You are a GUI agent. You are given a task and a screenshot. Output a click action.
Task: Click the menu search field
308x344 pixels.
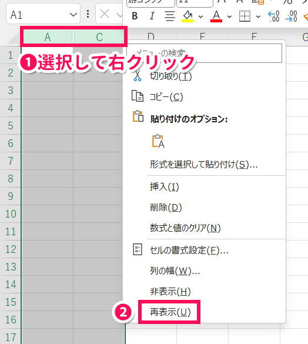click(x=204, y=53)
